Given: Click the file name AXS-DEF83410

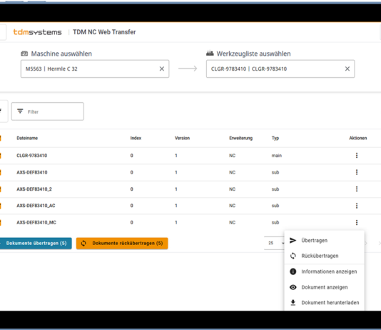Looking at the screenshot, I should pos(32,172).
